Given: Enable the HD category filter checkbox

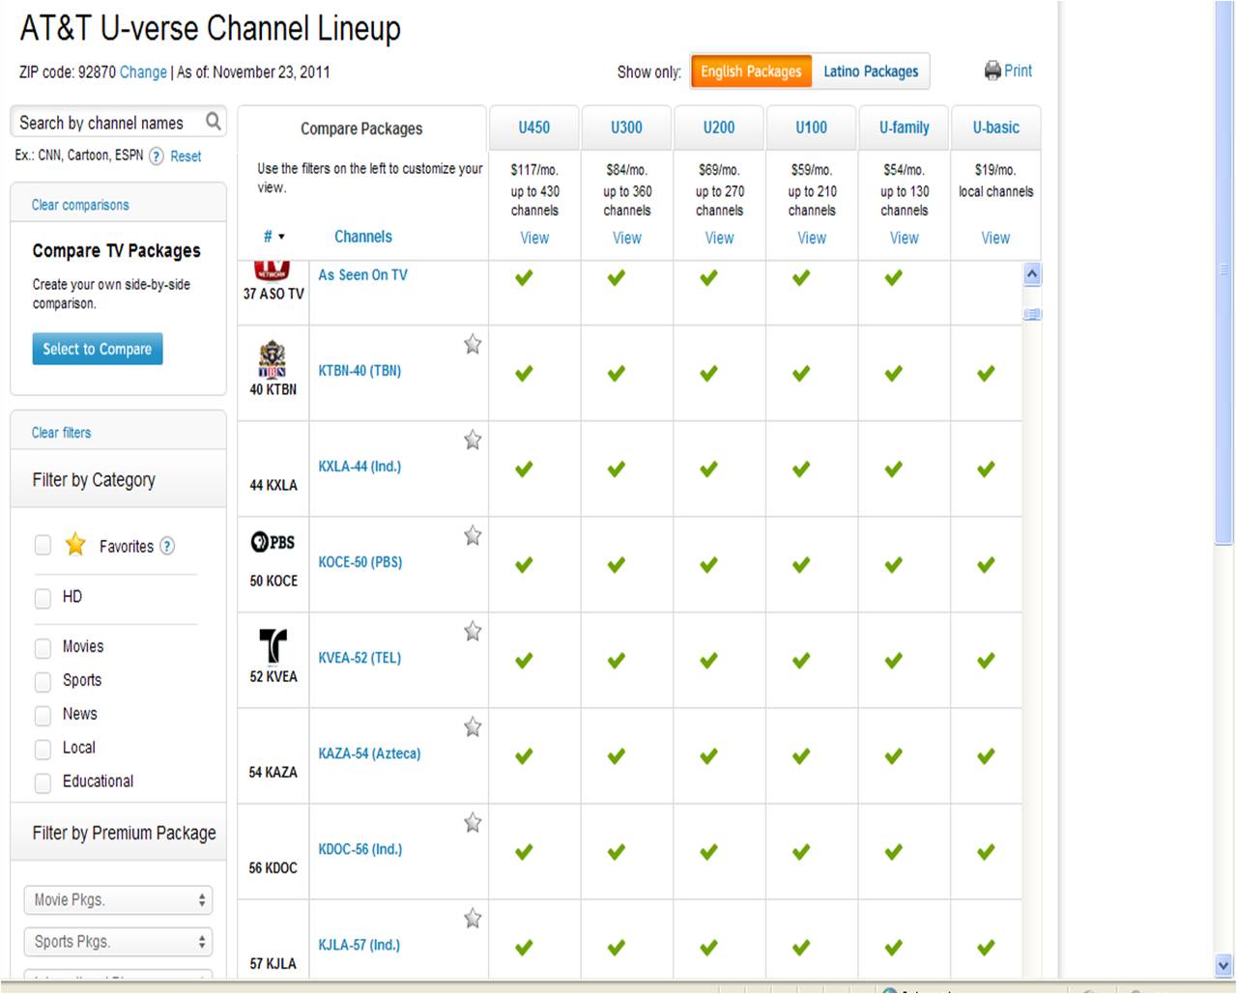Looking at the screenshot, I should click(43, 598).
